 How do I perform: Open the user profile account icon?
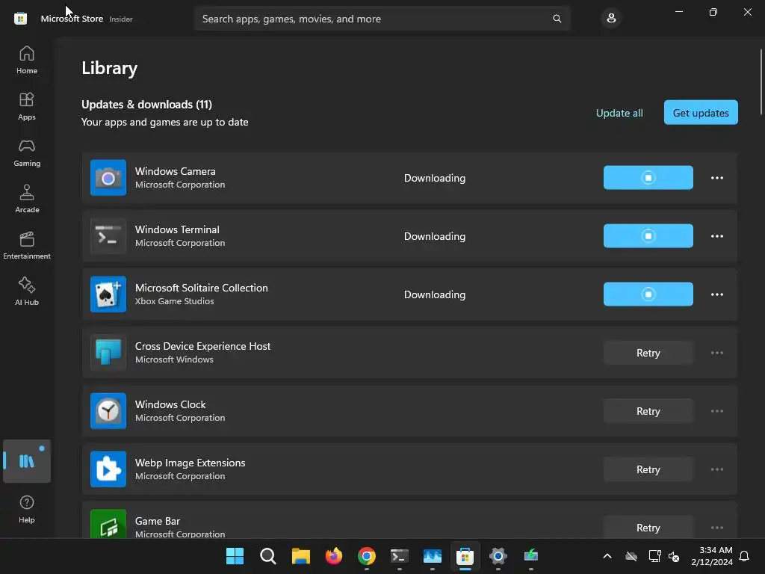(x=611, y=19)
